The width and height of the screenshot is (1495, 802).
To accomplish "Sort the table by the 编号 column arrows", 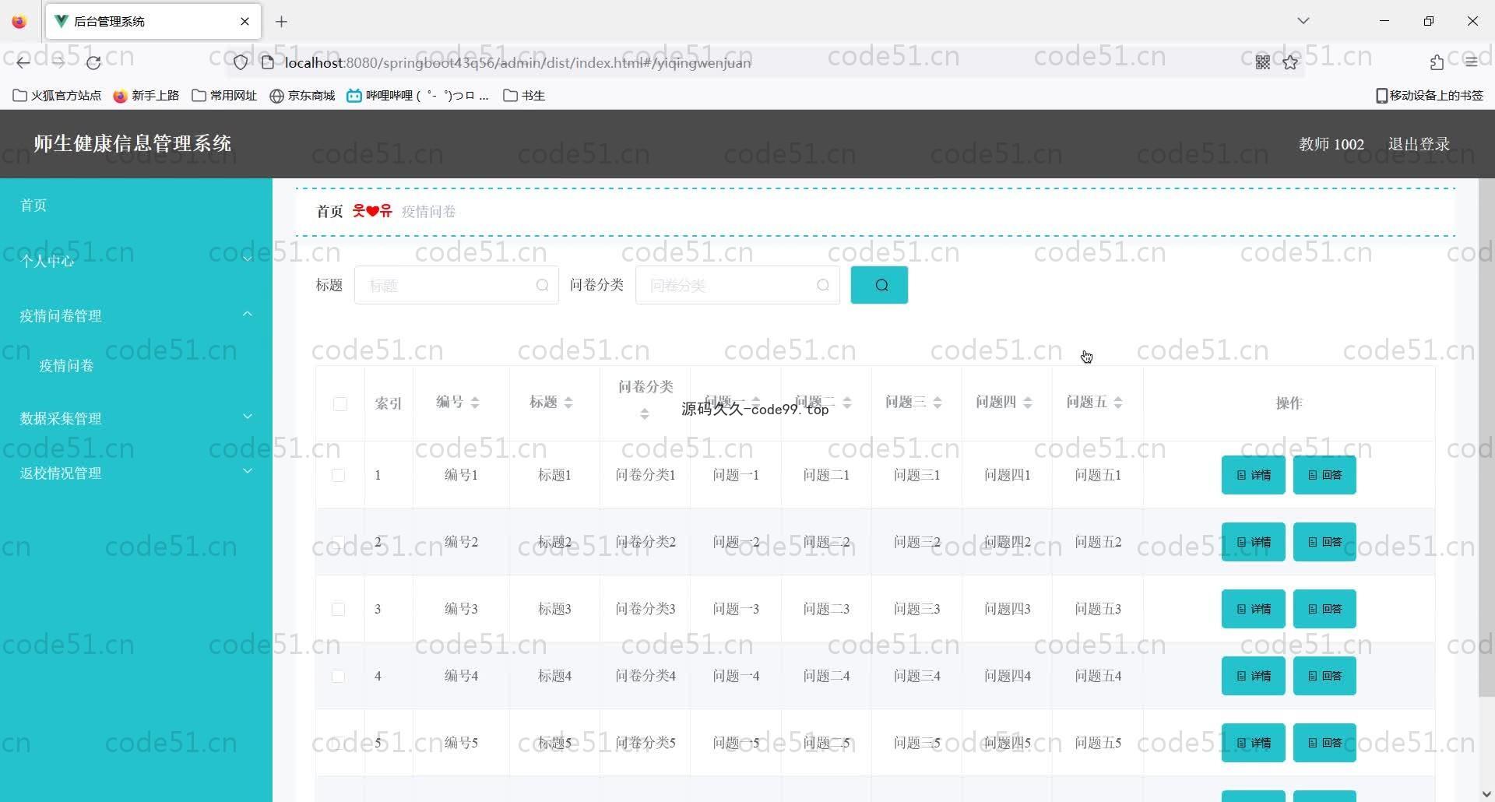I will (x=475, y=403).
